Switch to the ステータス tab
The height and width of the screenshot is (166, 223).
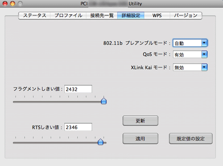[x=34, y=16]
